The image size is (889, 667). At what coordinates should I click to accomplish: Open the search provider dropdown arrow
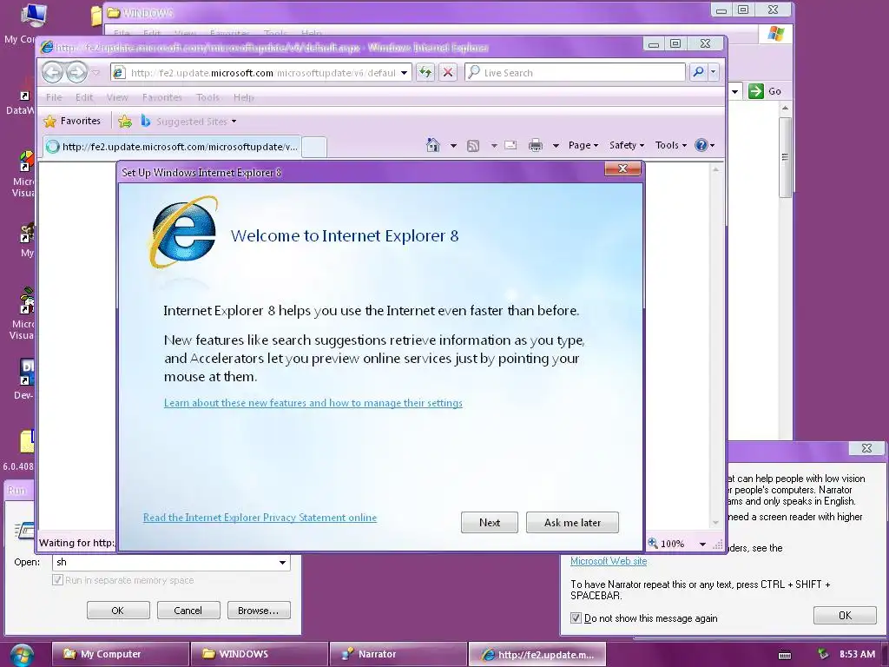[x=714, y=72]
